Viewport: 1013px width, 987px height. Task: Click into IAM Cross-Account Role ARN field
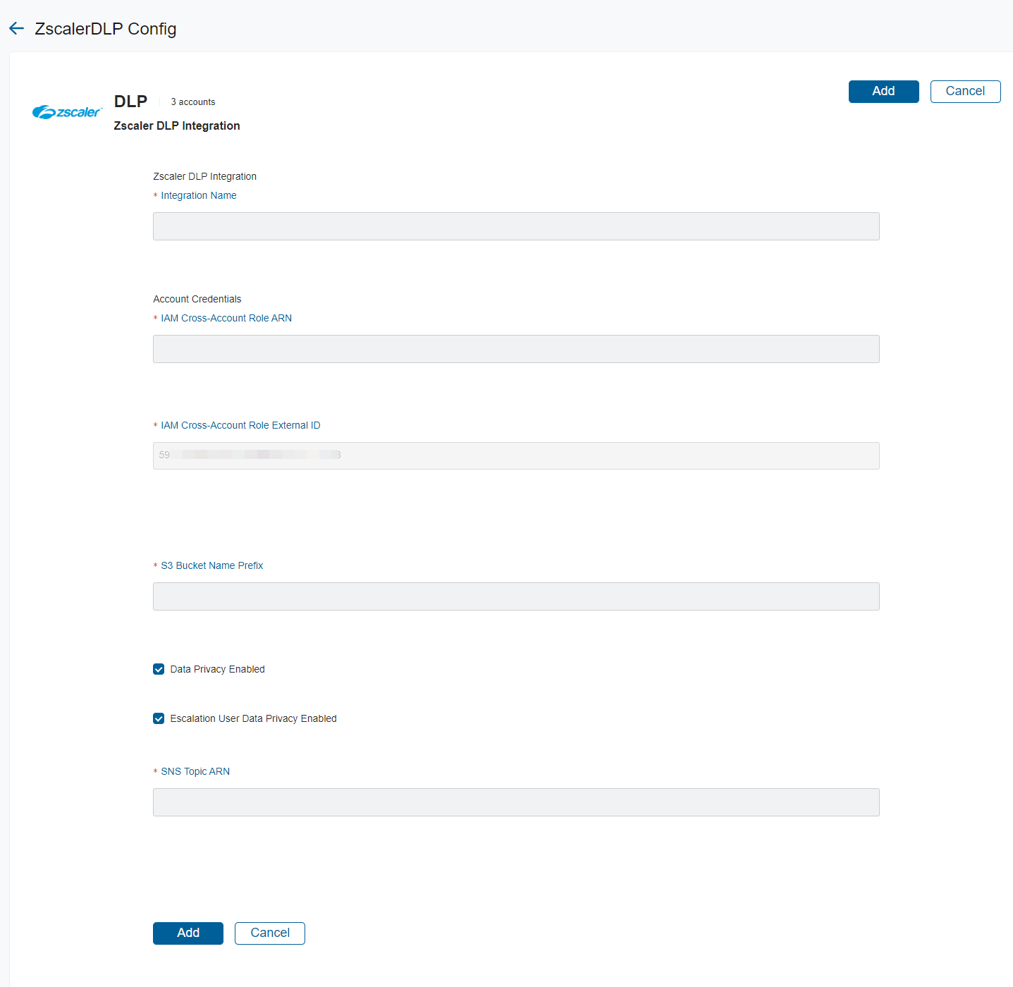click(x=515, y=349)
